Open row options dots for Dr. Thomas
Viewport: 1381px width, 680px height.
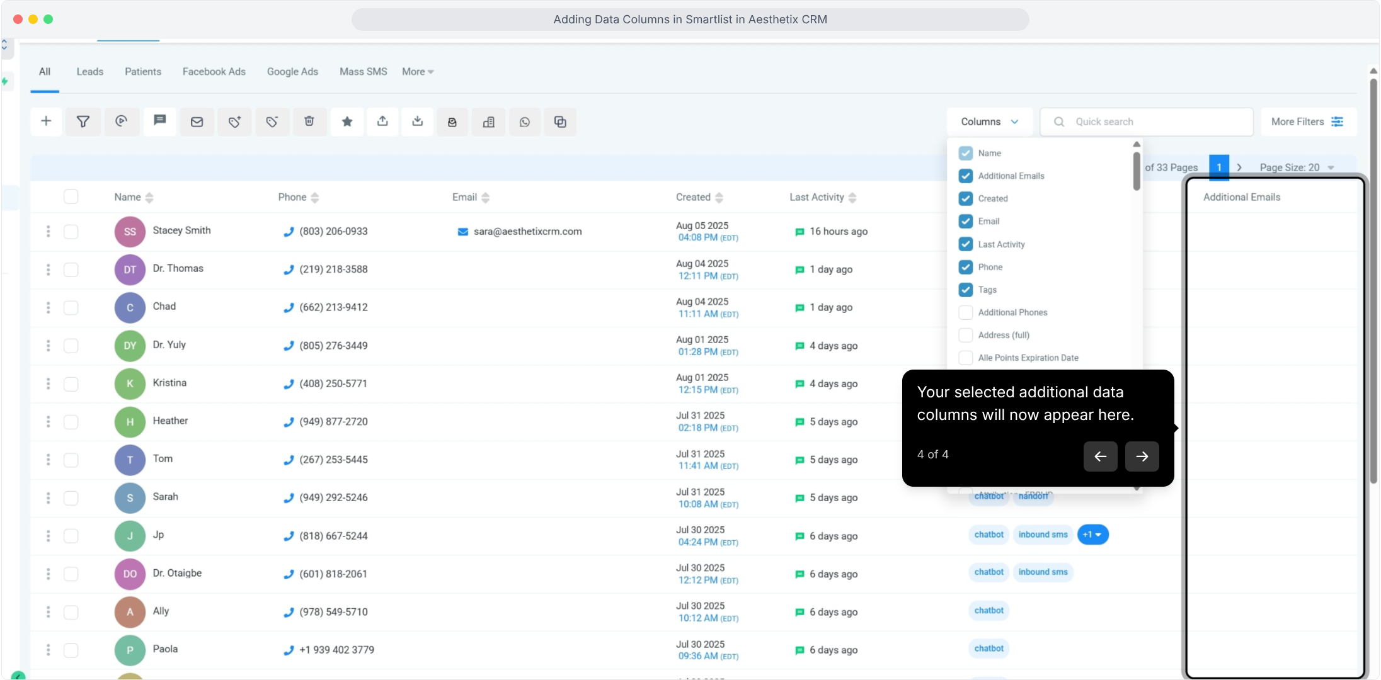pyautogui.click(x=49, y=269)
